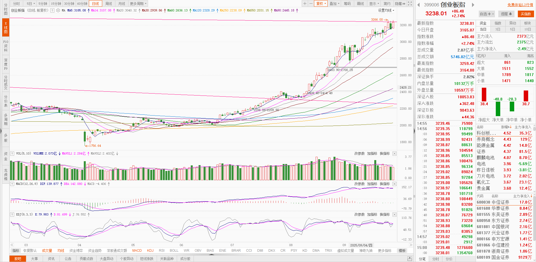Open the 复权 dropdown menu

point(321,4)
